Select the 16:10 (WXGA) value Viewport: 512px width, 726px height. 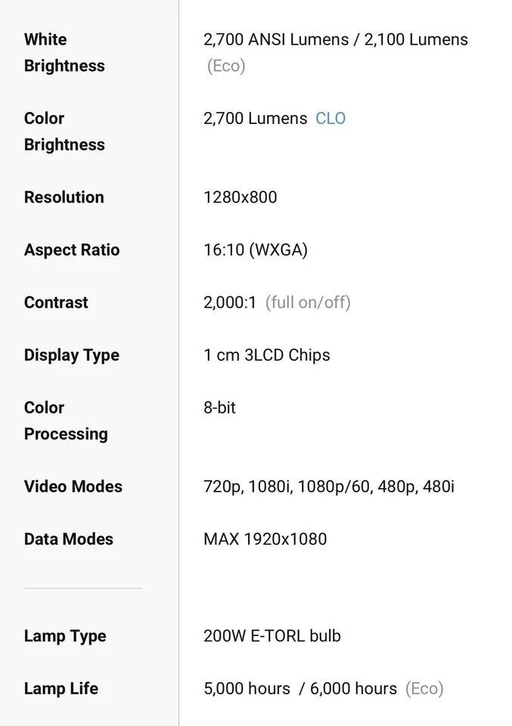(x=255, y=250)
